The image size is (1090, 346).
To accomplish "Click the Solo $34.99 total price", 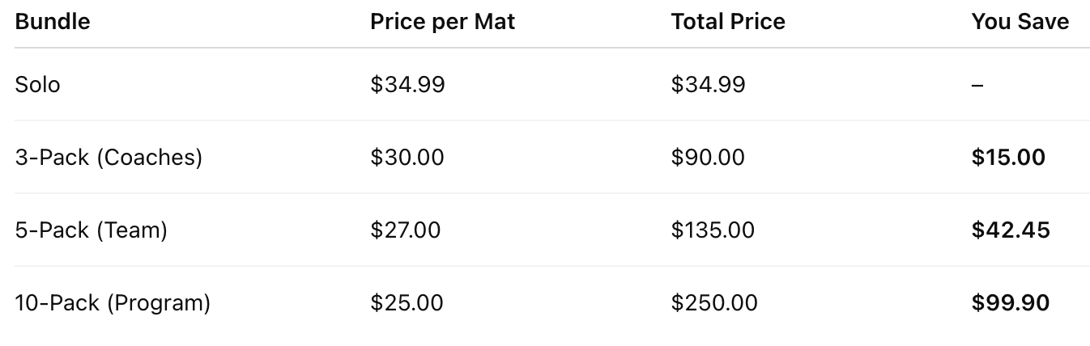I will coord(708,84).
